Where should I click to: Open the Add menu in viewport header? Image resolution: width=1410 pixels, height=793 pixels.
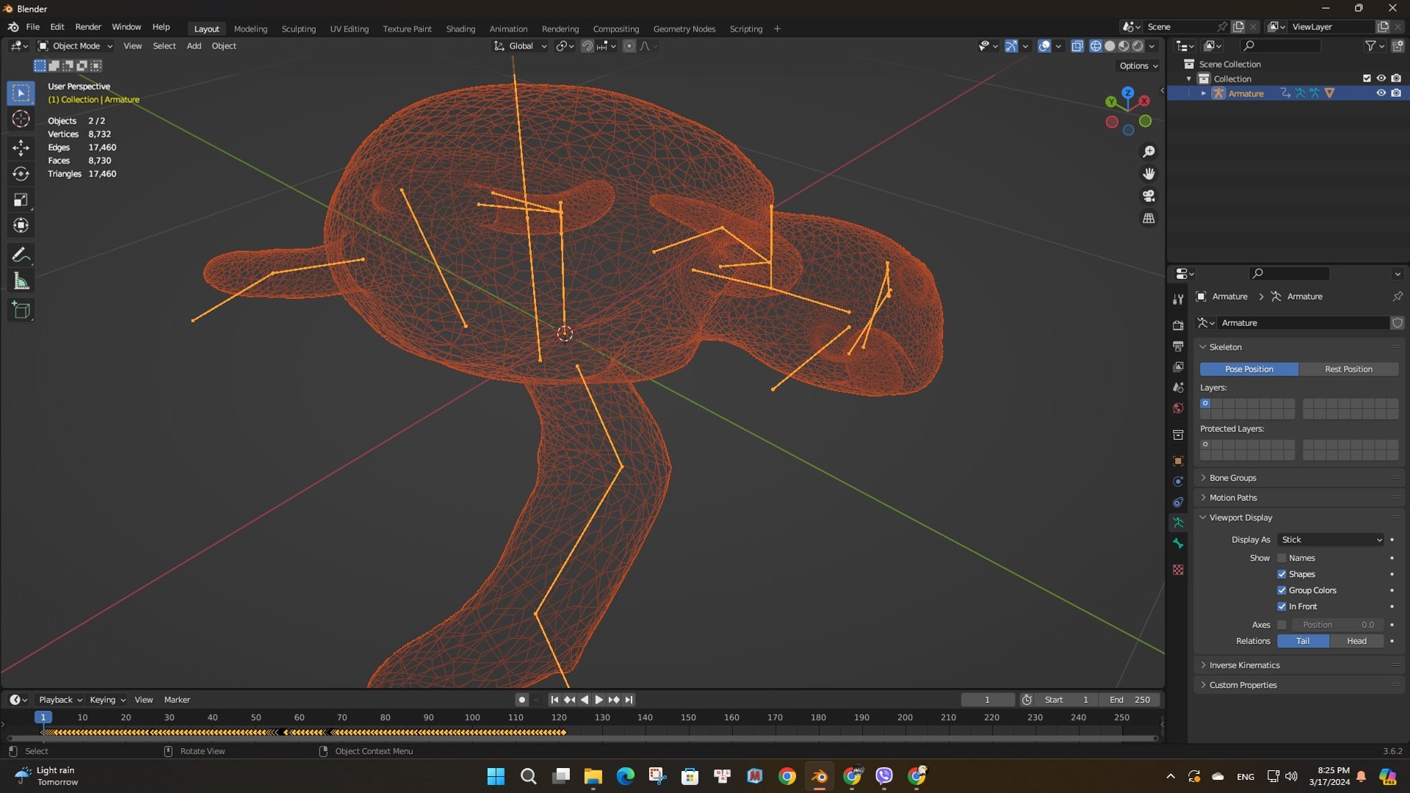(x=194, y=46)
